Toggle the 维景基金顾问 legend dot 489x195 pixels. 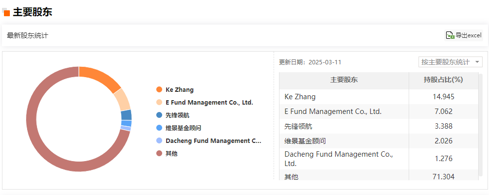click(159, 128)
